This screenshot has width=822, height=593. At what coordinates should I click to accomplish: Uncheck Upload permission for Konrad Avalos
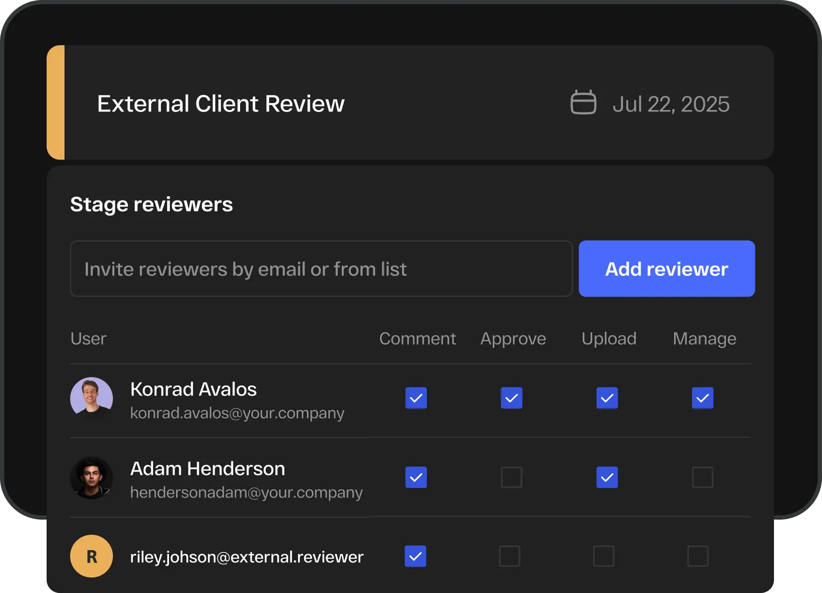tap(607, 398)
